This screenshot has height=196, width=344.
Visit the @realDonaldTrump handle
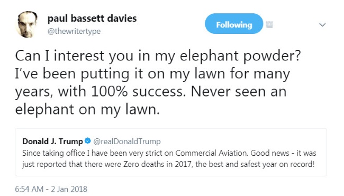tap(127, 141)
